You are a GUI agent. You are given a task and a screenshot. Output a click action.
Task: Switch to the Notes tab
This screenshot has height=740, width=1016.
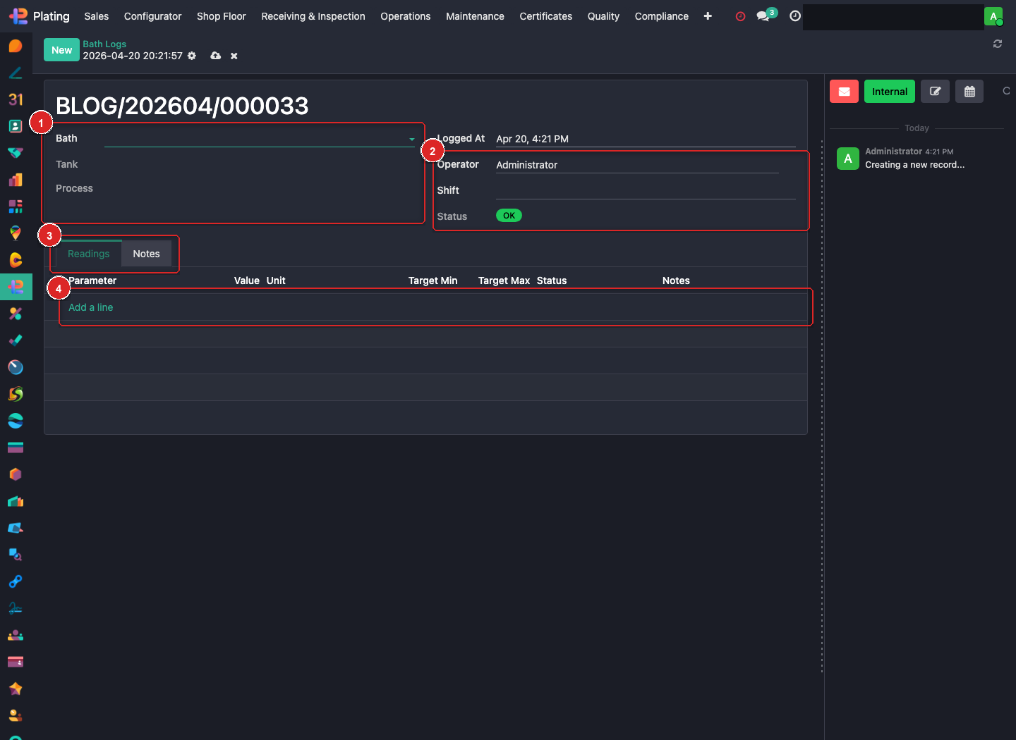[x=146, y=254]
